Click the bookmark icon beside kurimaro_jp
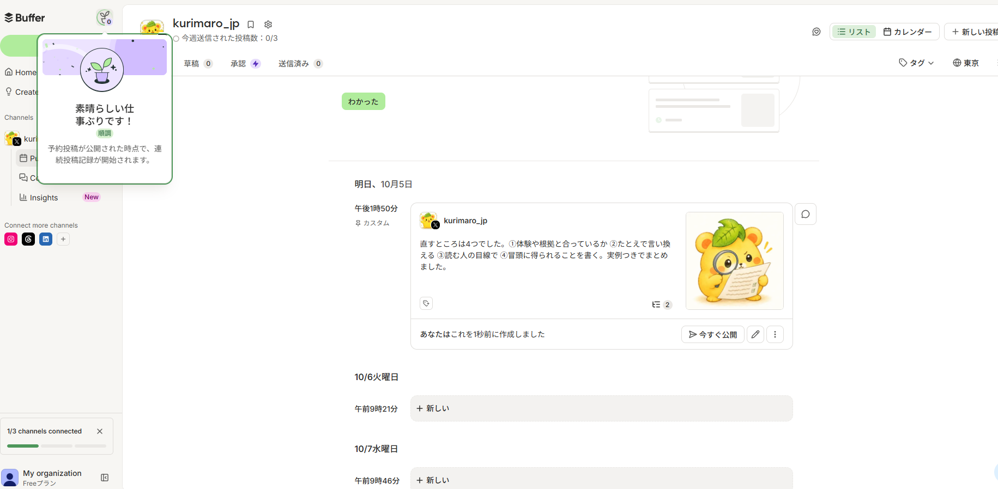The width and height of the screenshot is (998, 489). click(x=251, y=25)
